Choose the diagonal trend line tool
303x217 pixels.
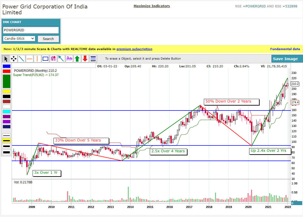click(22, 59)
